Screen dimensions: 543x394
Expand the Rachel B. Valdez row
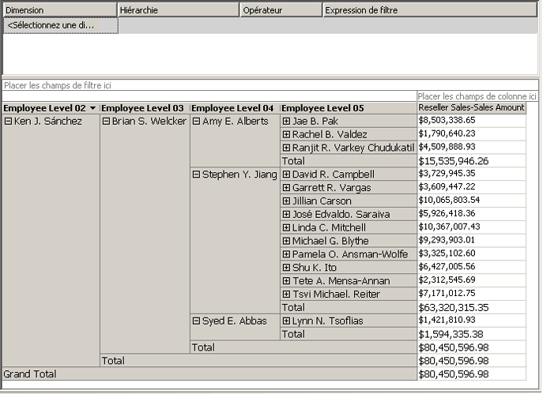[286, 135]
